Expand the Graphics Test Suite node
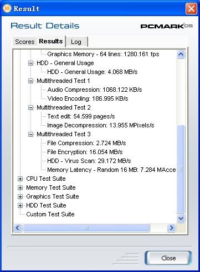 [x=20, y=196]
